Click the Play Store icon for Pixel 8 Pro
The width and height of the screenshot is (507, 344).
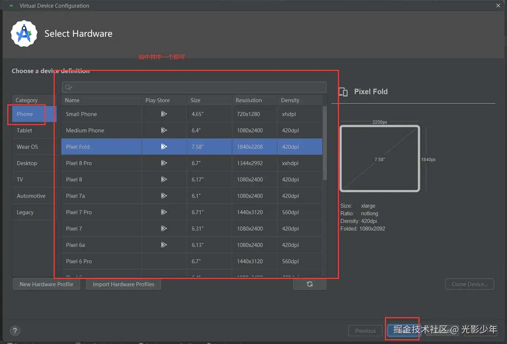(164, 163)
